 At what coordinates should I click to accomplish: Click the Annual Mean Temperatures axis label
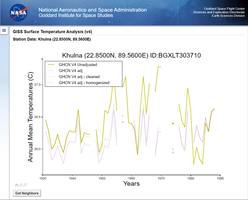click(31, 117)
